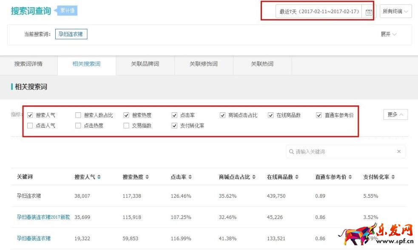418x250 pixels.
Task: Sort by 搜索人气 column arrow
Action: [x=99, y=177]
